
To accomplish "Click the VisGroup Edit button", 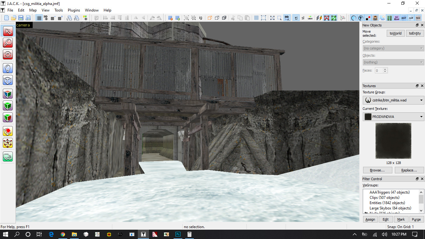I will tap(385, 219).
